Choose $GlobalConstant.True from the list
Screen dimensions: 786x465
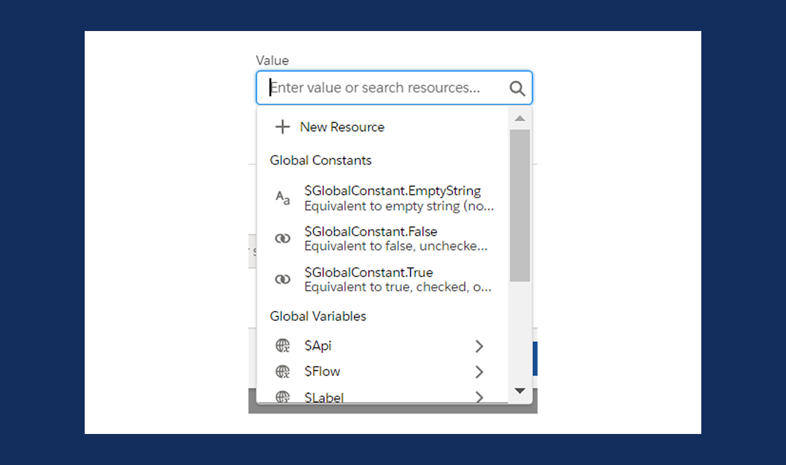[382, 279]
